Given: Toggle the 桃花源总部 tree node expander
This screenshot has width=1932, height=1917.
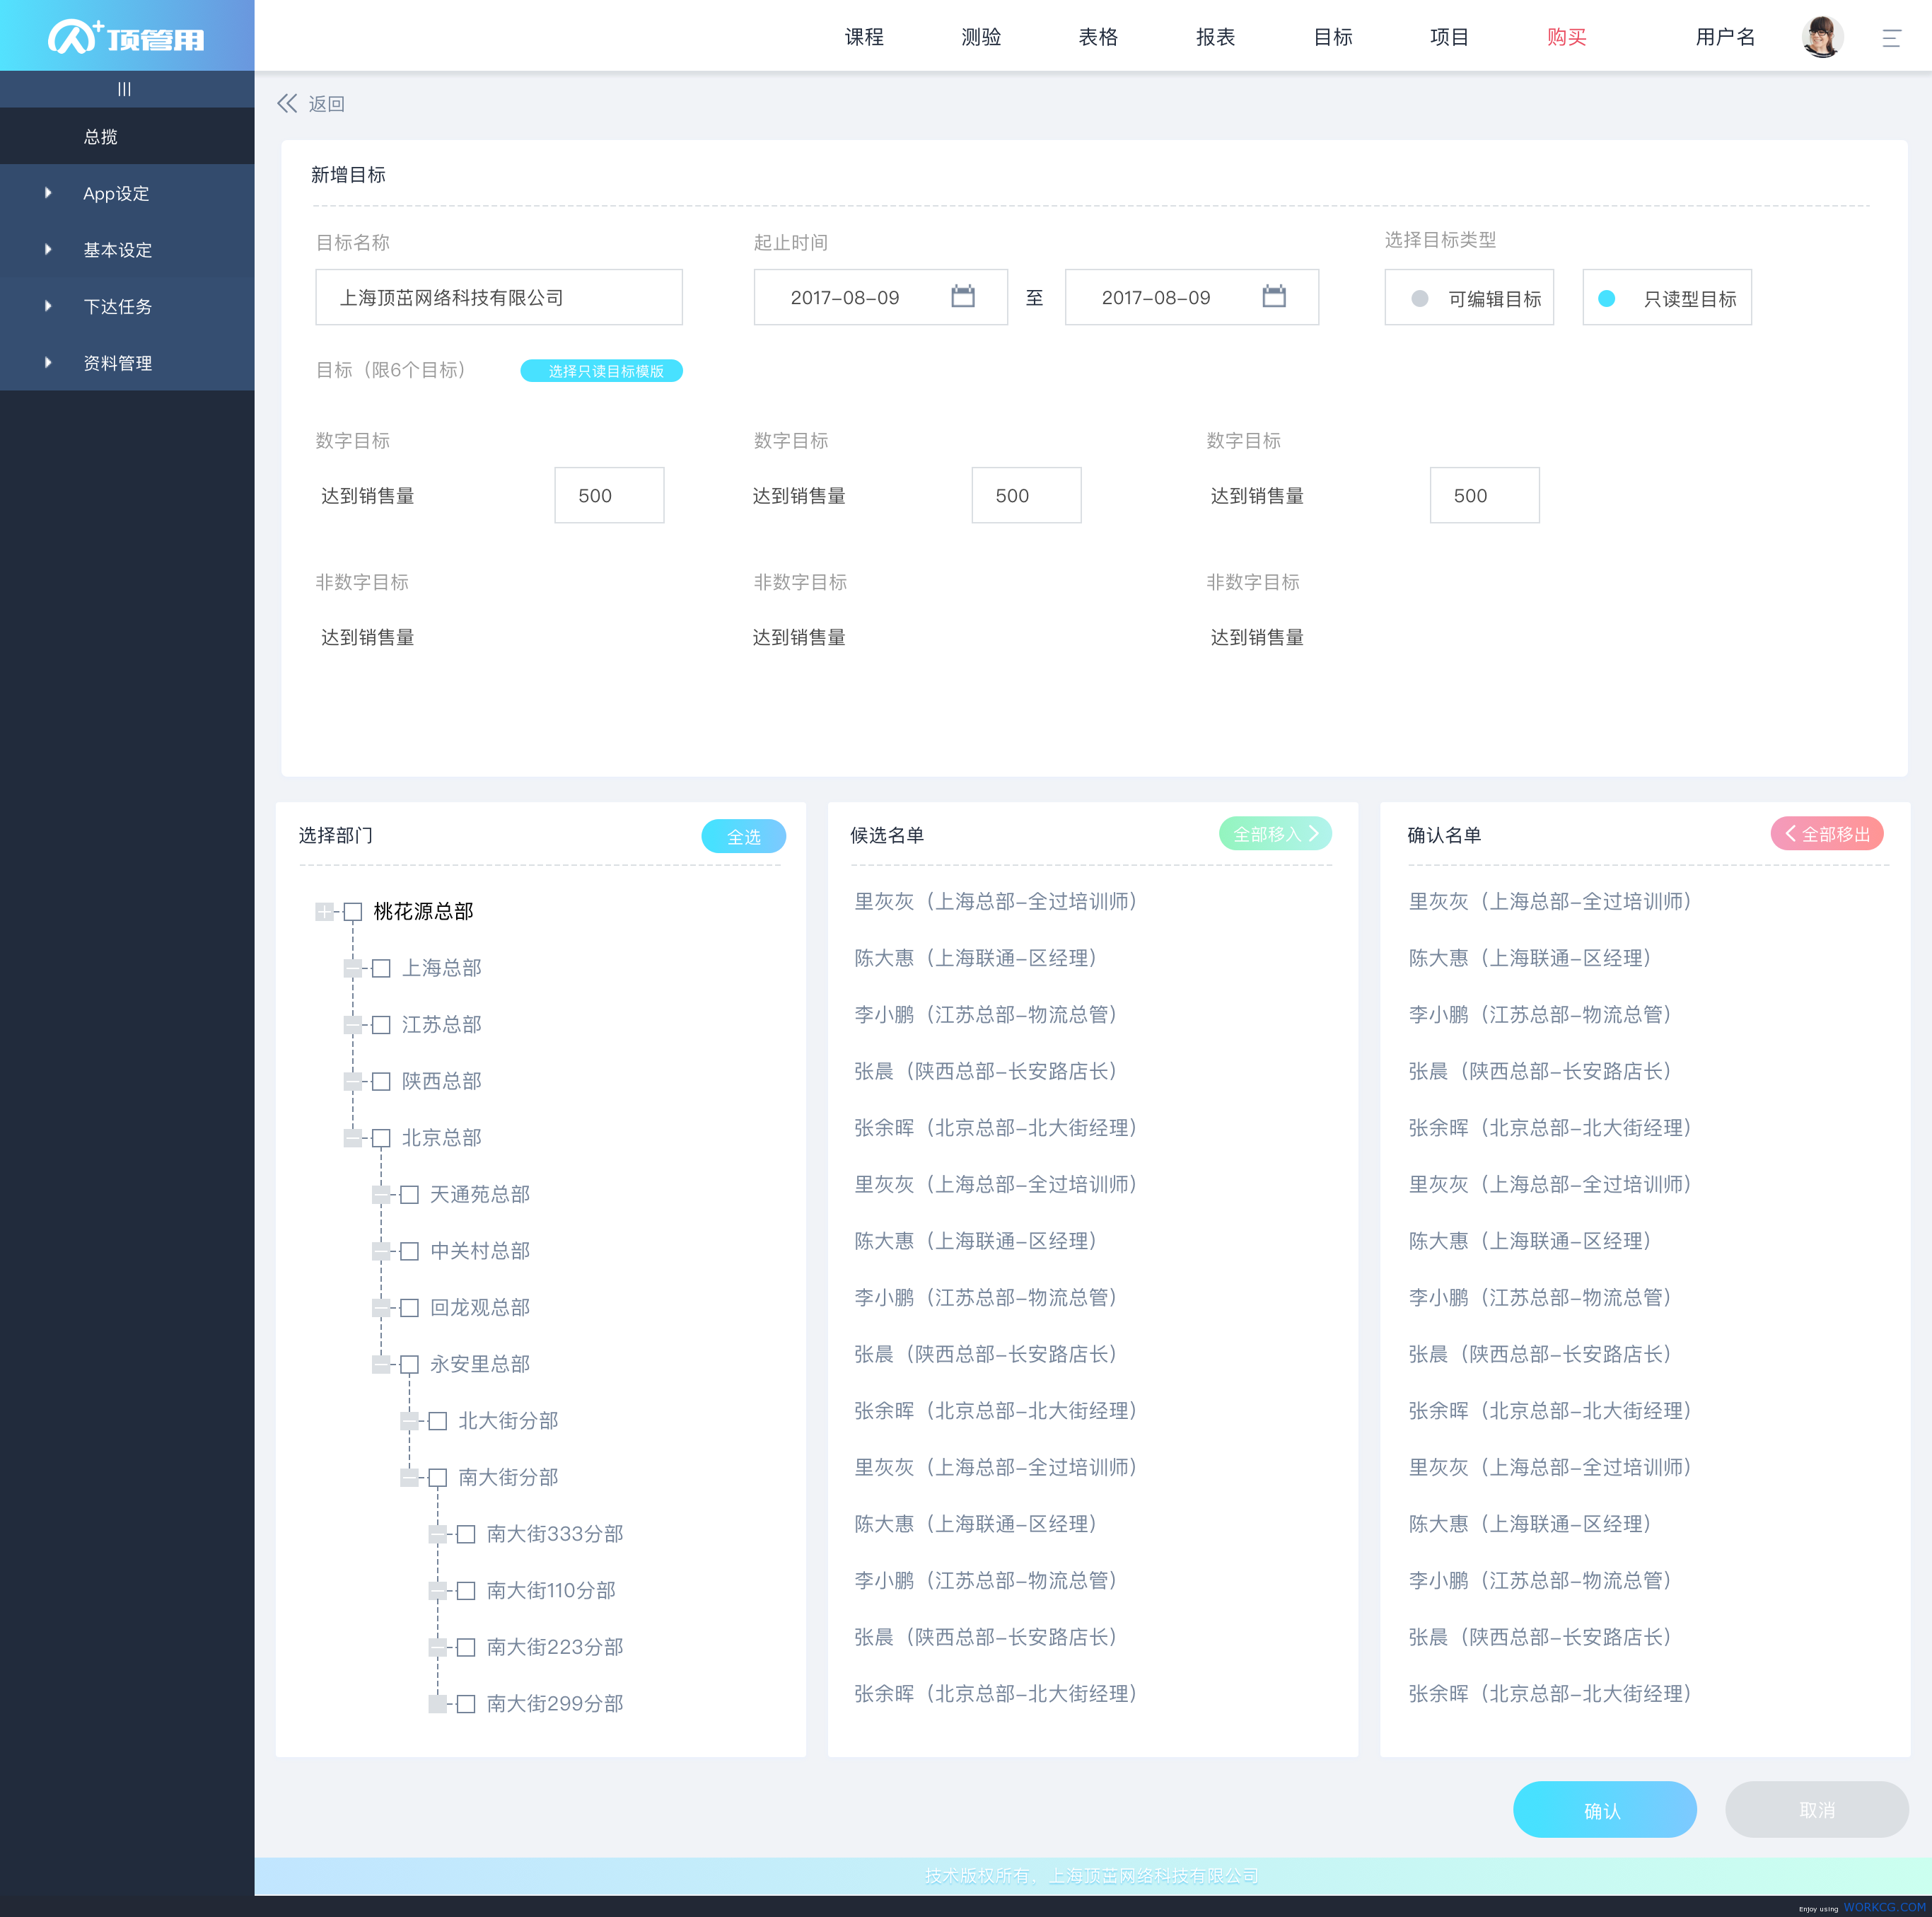Looking at the screenshot, I should tap(324, 912).
